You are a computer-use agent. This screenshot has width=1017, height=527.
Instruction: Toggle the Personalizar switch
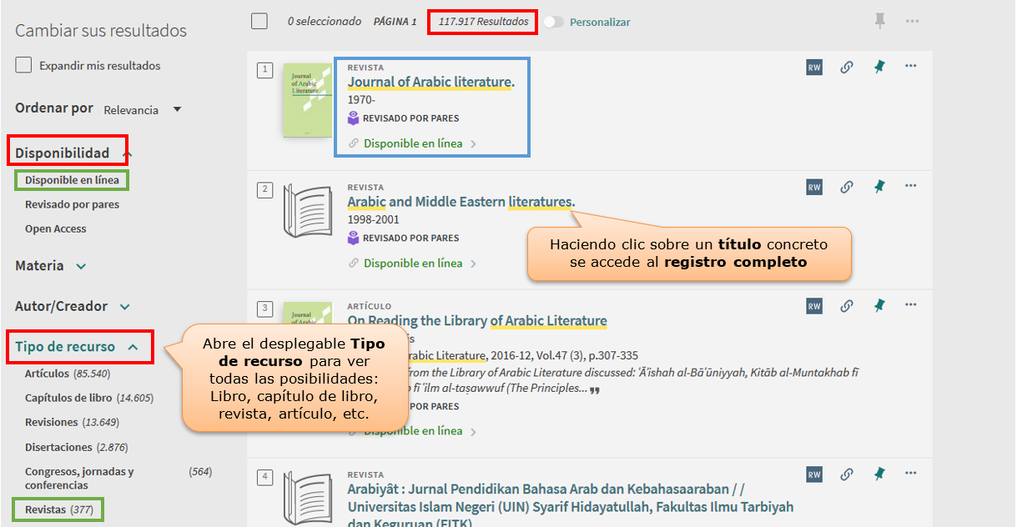(x=553, y=23)
